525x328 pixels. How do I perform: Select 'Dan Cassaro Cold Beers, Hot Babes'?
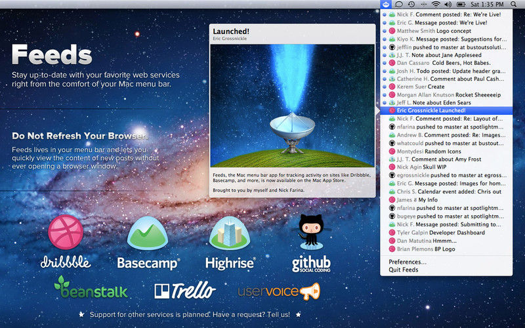[446, 63]
